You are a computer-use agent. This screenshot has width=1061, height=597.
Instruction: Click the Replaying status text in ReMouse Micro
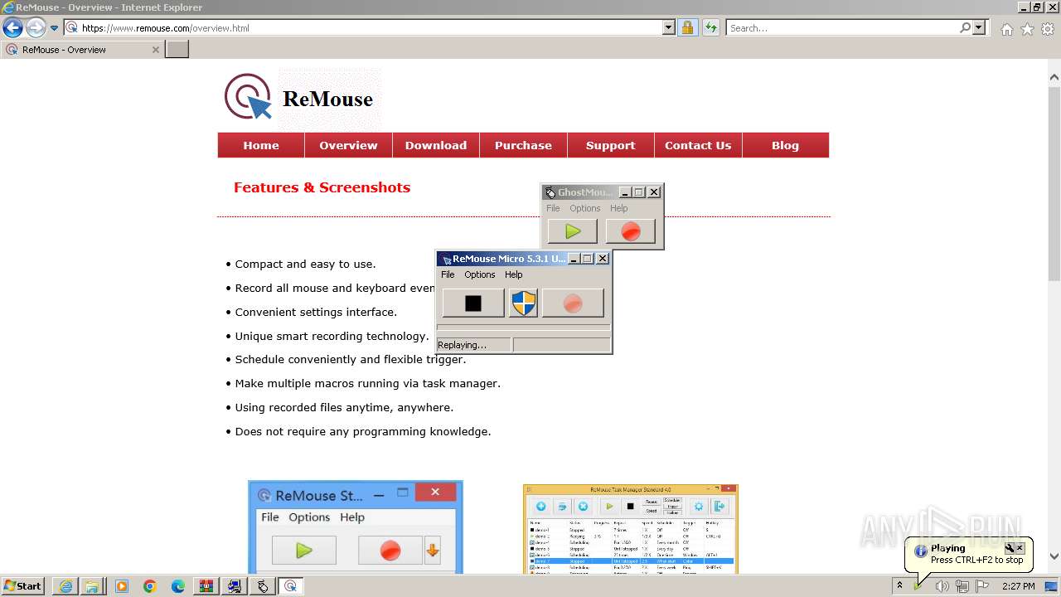tap(462, 345)
